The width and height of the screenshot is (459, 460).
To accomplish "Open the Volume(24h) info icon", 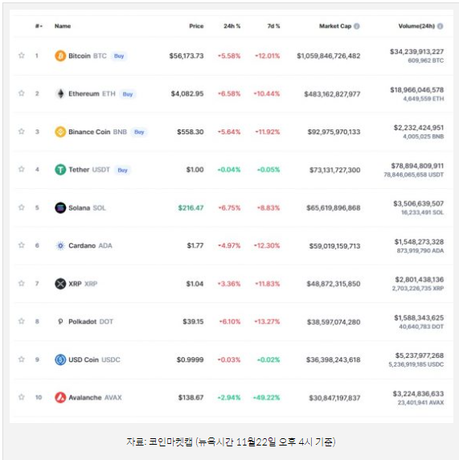I will coord(441,26).
